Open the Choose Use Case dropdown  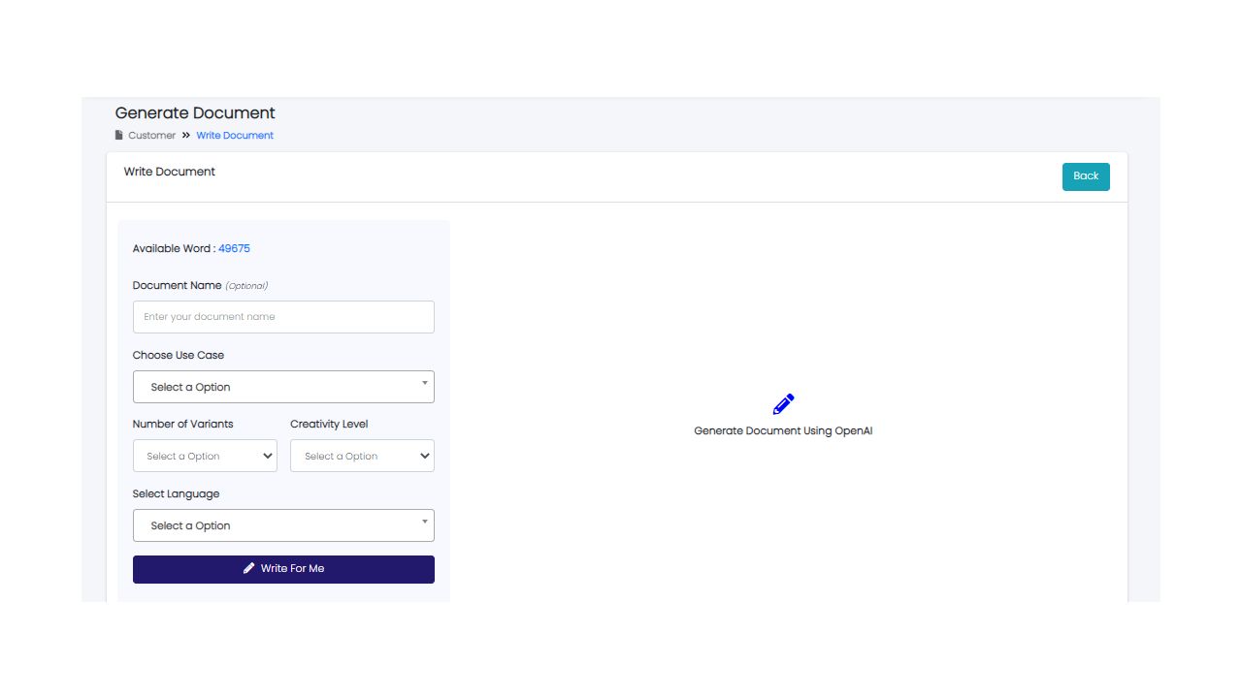(x=283, y=387)
